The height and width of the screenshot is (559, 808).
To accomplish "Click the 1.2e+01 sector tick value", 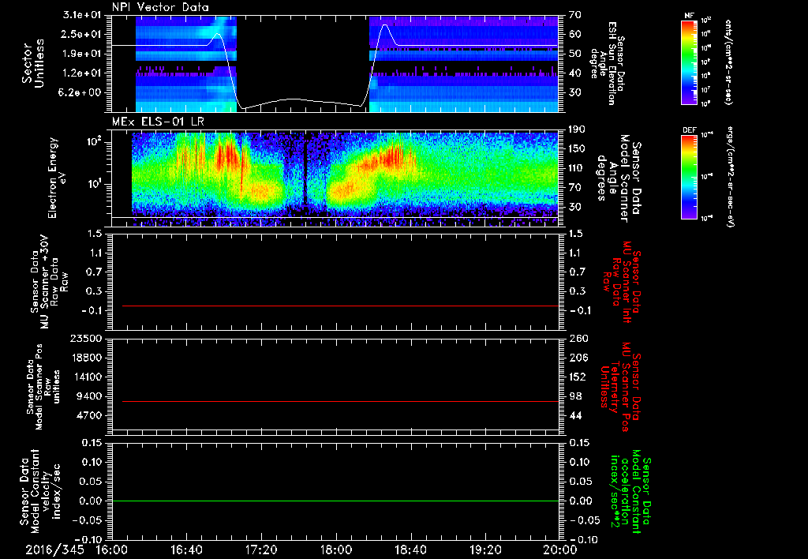I will pos(82,73).
